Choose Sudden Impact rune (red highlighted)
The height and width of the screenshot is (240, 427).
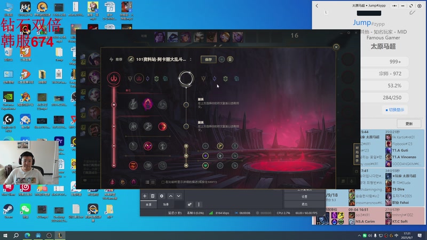pos(162,126)
